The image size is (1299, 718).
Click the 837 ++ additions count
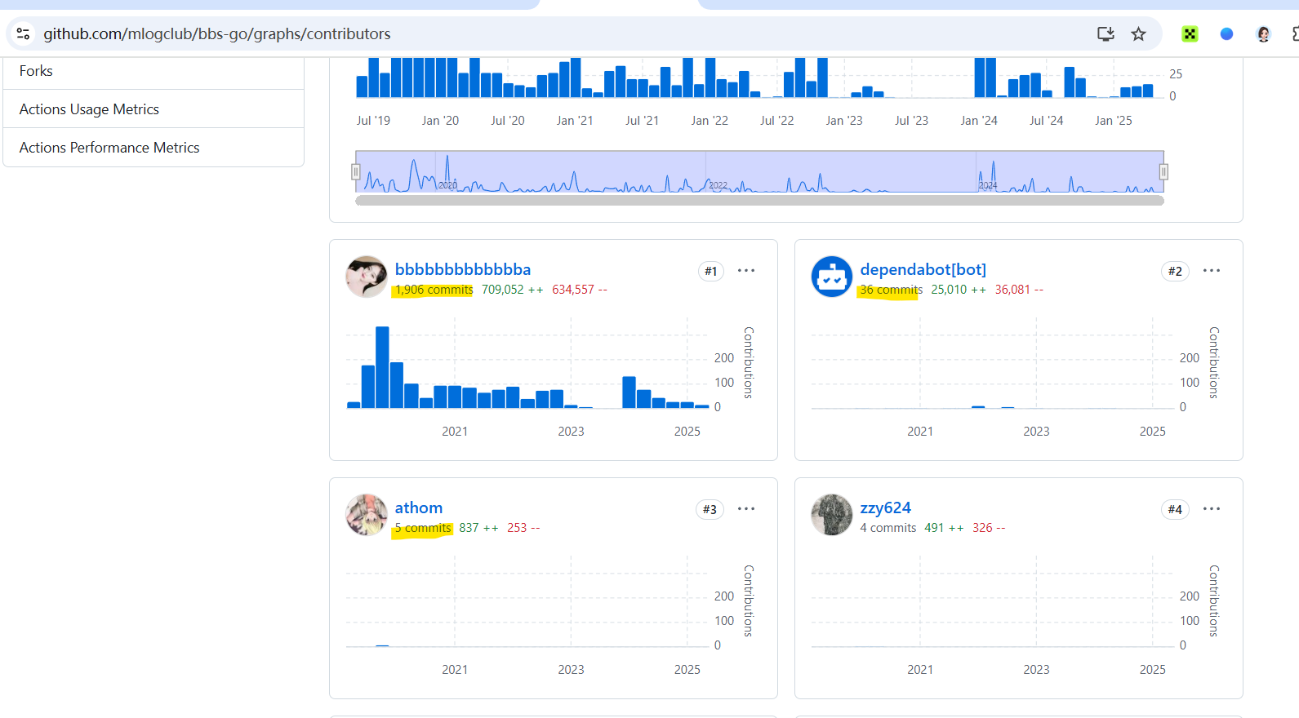pos(478,528)
